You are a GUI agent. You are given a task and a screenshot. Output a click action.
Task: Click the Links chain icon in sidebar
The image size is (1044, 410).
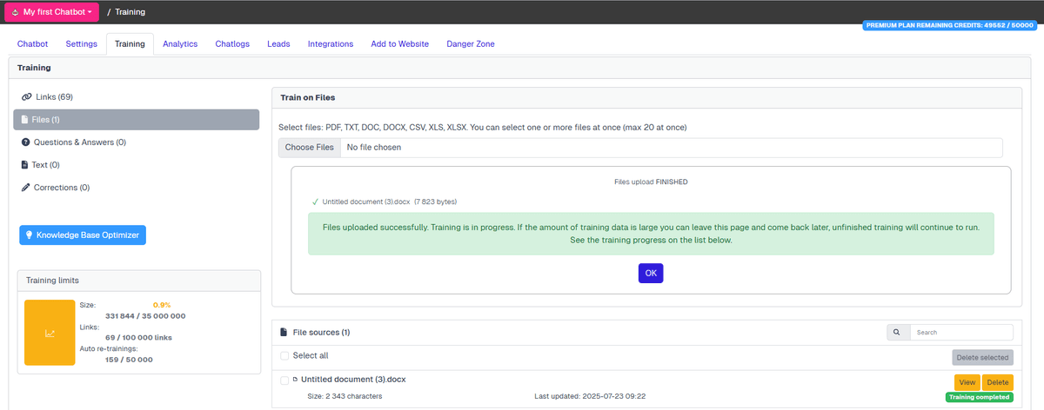click(26, 96)
